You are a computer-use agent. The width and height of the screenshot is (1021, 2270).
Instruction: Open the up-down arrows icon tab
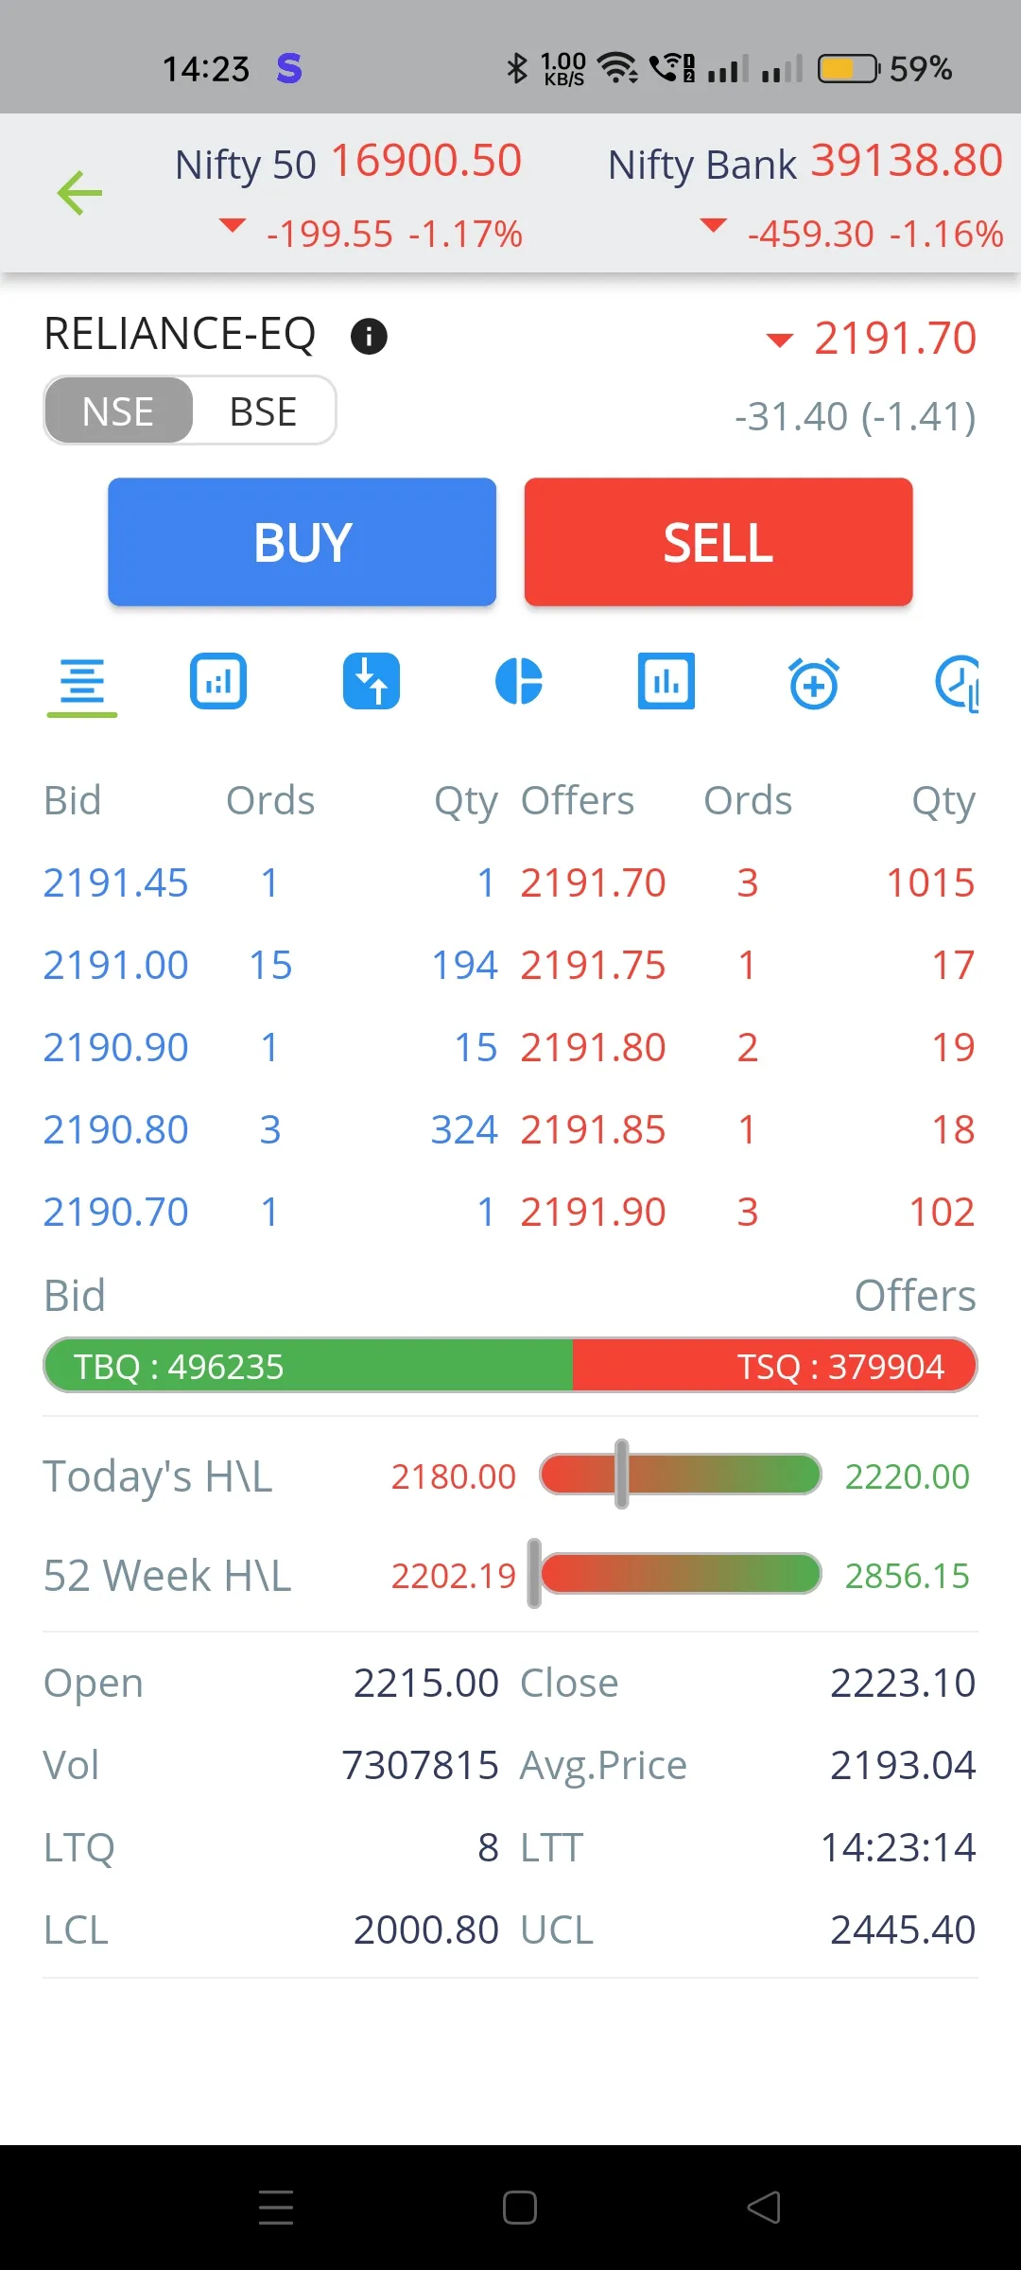point(372,681)
